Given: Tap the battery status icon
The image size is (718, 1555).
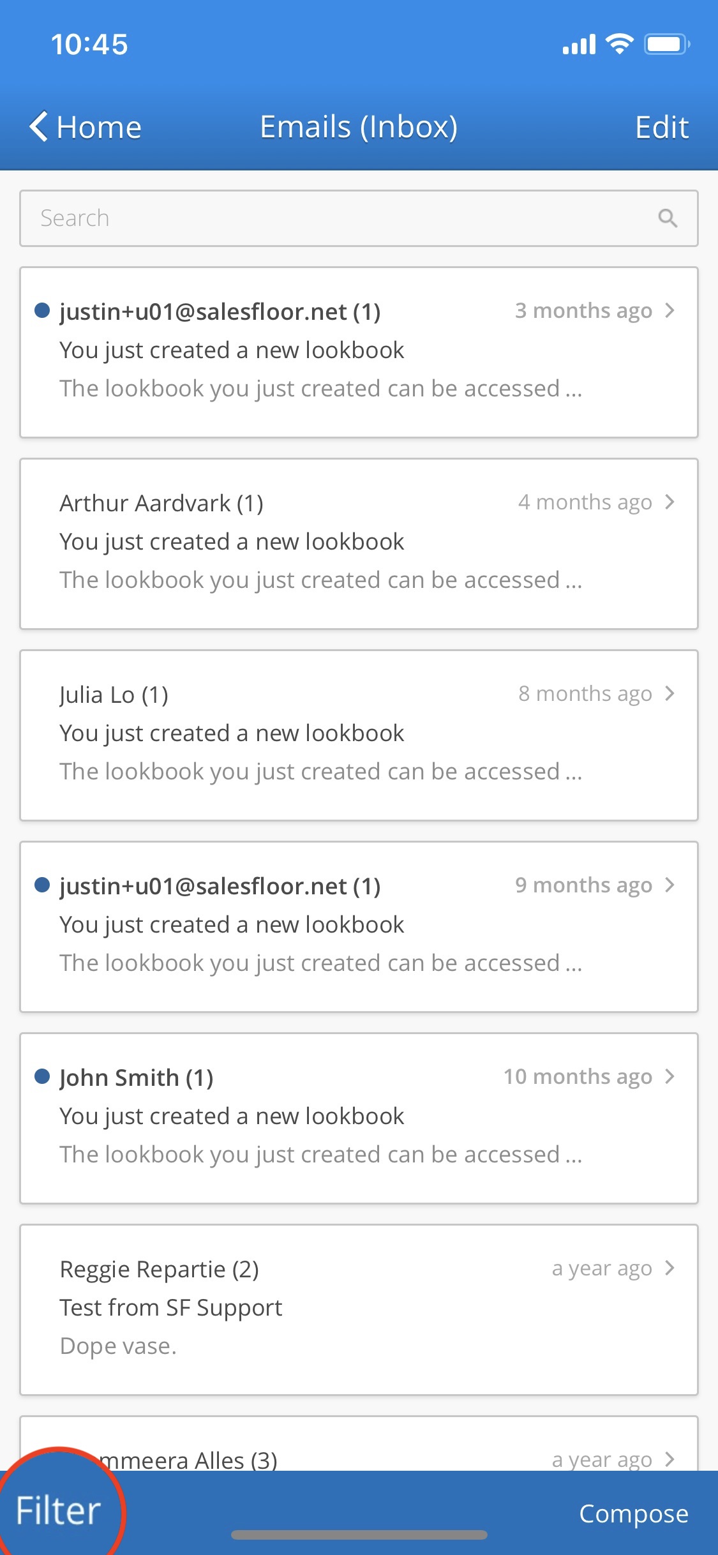Looking at the screenshot, I should tap(666, 44).
